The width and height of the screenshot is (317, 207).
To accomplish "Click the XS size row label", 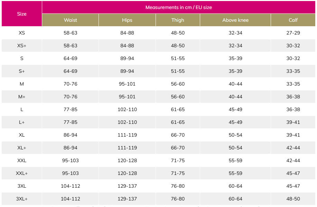I will [22, 33].
